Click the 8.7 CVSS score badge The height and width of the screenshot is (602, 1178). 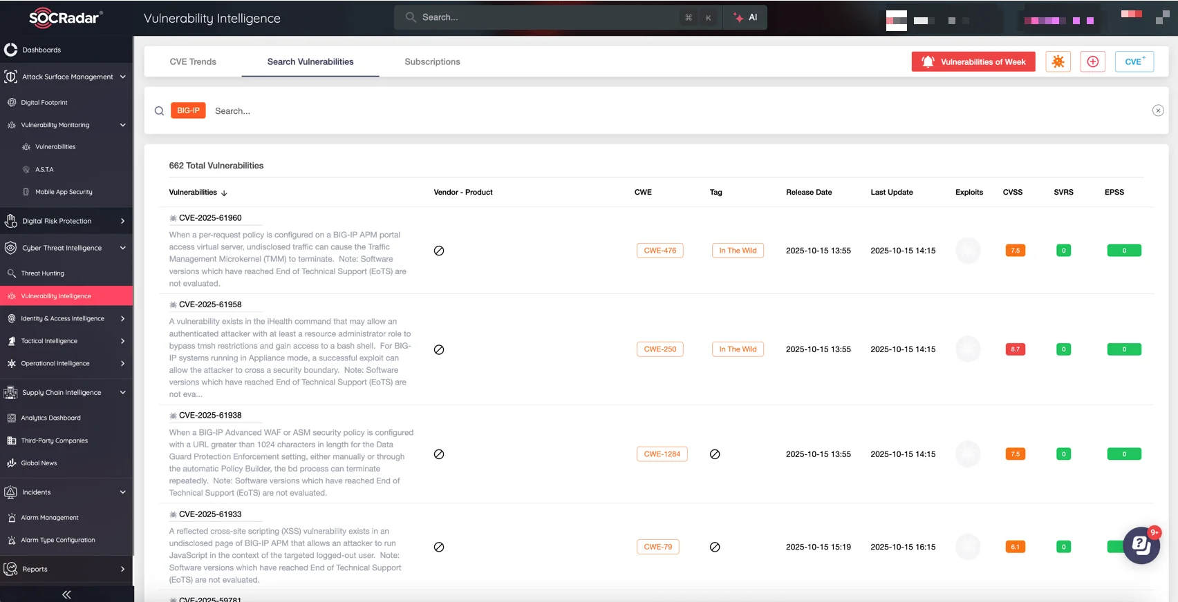click(1015, 349)
